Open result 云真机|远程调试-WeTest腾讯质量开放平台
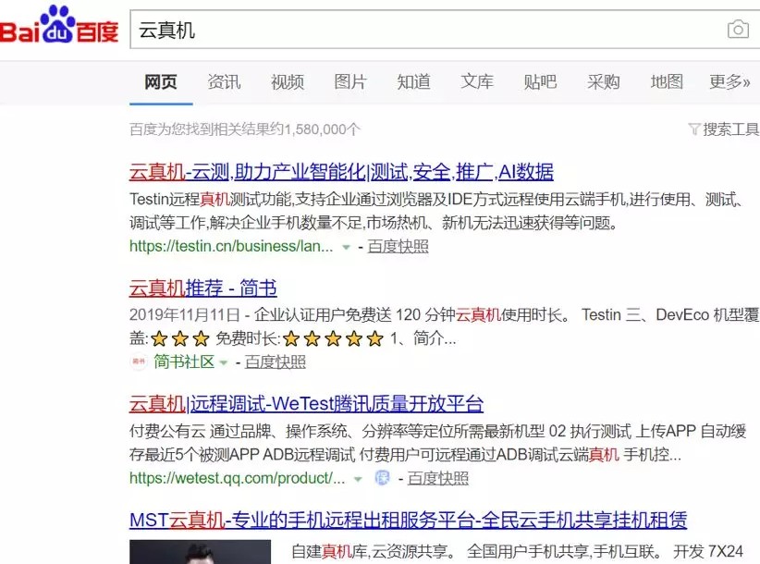Image resolution: width=760 pixels, height=564 pixels. pos(306,404)
